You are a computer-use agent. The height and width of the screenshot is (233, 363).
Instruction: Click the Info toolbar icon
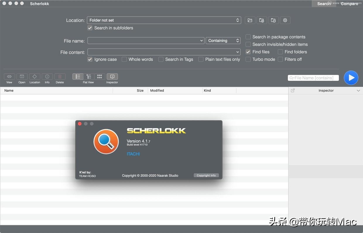(x=47, y=76)
